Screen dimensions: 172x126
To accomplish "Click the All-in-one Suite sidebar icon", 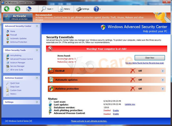I will coord(8,70).
